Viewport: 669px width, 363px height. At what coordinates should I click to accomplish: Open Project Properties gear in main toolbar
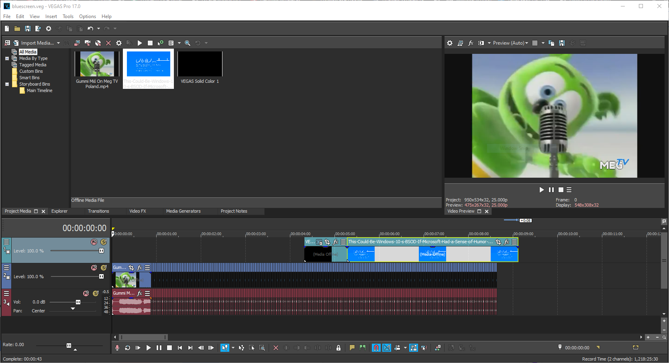click(49, 29)
